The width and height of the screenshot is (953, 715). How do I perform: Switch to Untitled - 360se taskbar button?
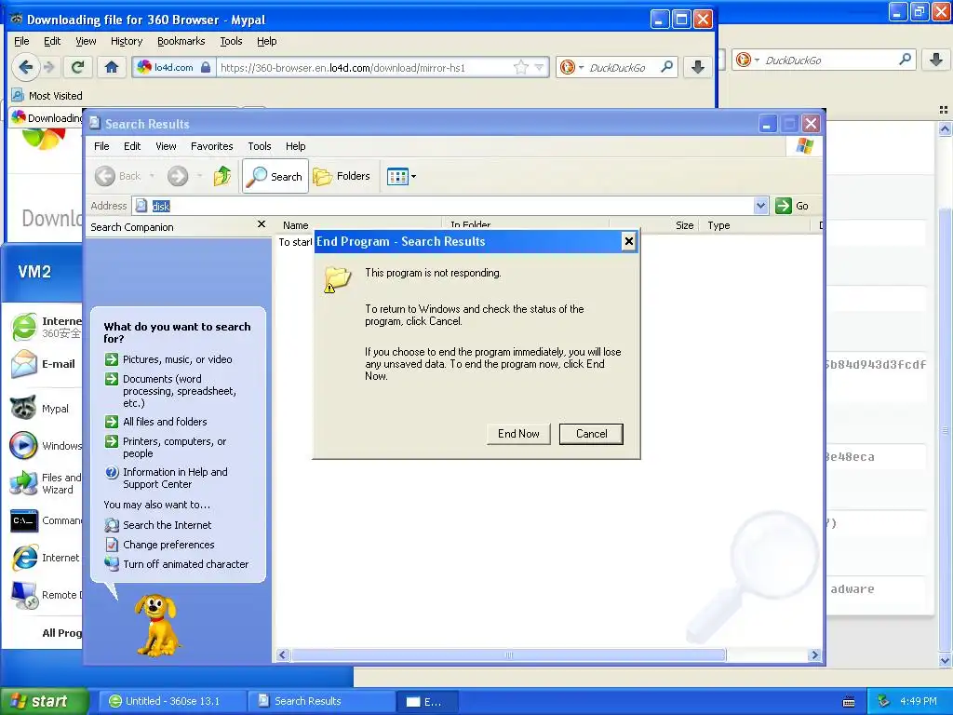pos(172,701)
